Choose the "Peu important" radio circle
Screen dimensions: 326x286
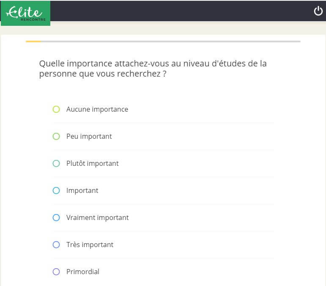tap(56, 137)
